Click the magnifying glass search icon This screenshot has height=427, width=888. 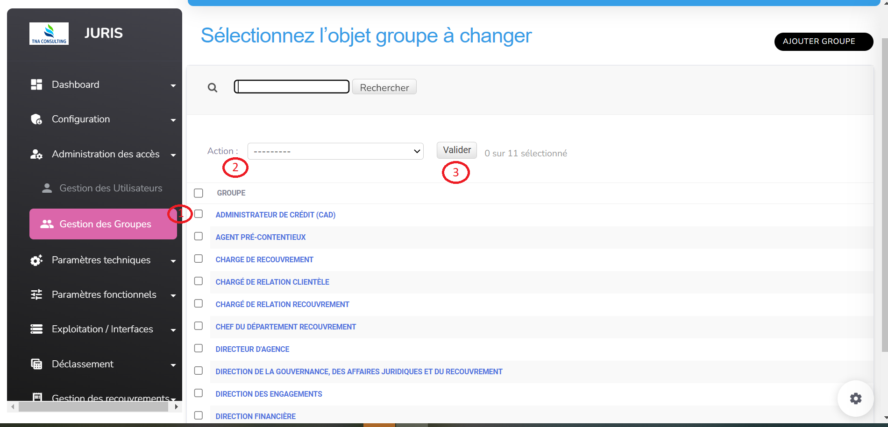click(x=213, y=88)
